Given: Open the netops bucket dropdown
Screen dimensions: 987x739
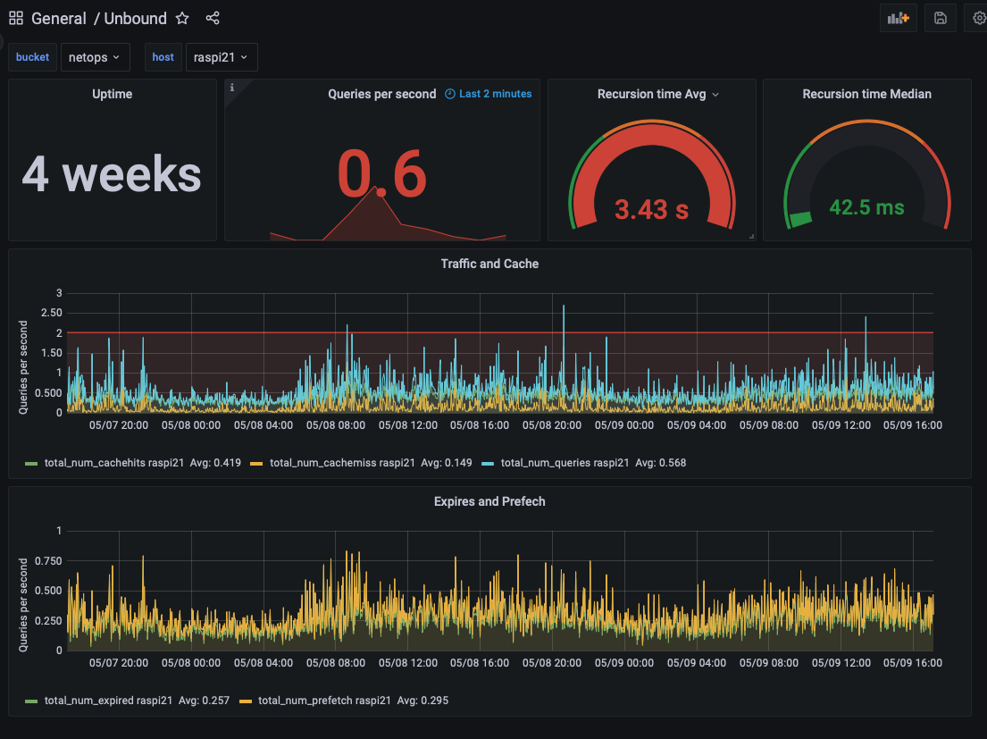Looking at the screenshot, I should (x=95, y=57).
